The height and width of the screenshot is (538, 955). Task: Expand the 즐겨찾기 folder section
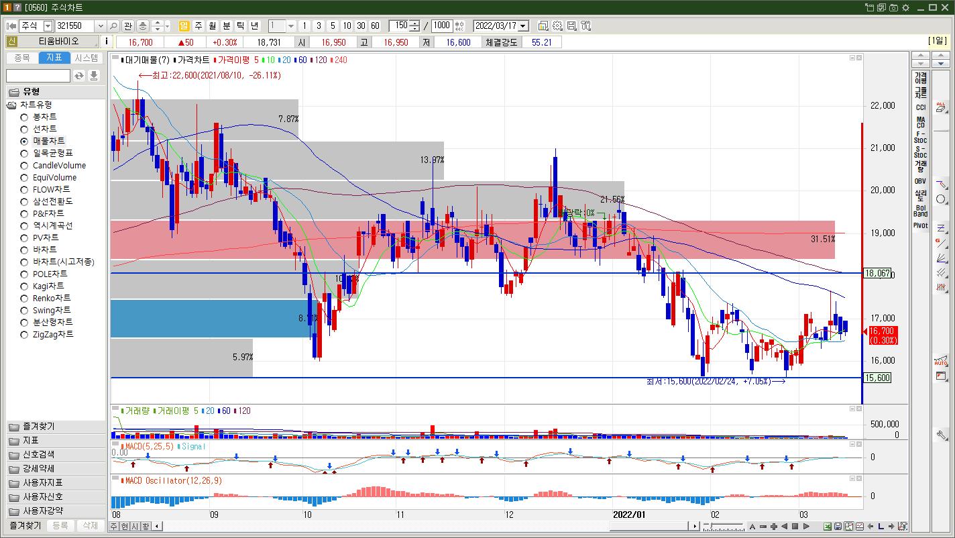click(x=56, y=427)
